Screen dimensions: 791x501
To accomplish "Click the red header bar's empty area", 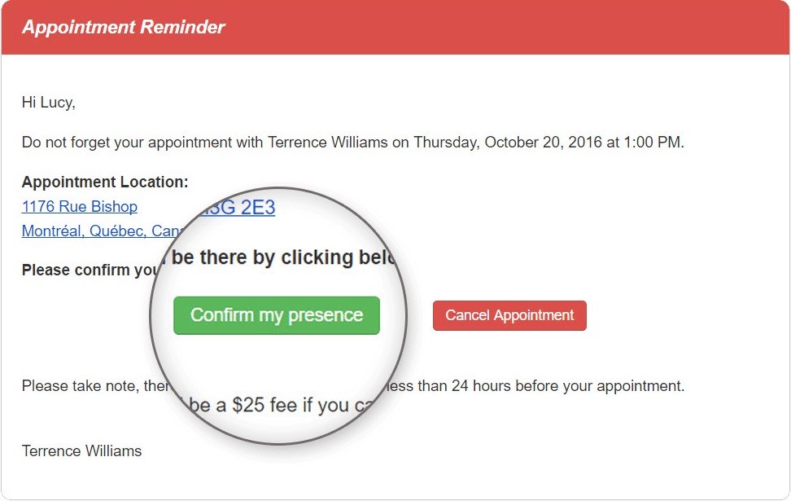I will pos(505,27).
